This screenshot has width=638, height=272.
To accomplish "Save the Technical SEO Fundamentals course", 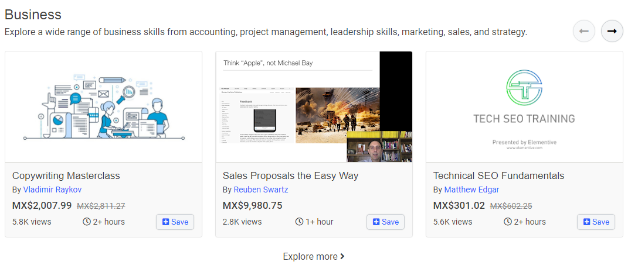I will (596, 222).
